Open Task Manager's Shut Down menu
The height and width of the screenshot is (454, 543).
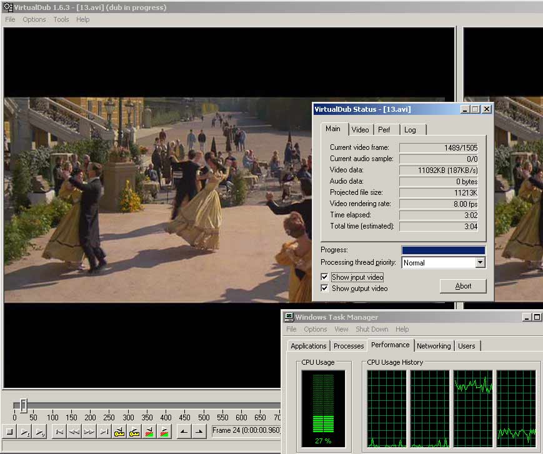tap(372, 329)
